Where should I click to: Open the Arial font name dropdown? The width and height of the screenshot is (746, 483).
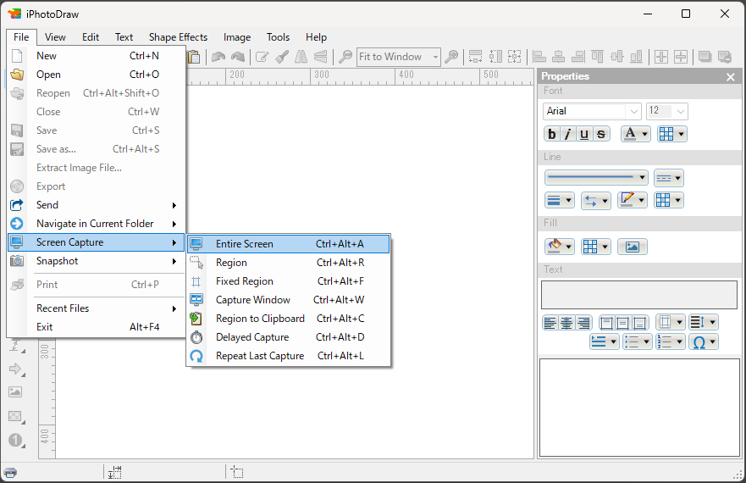pos(634,112)
